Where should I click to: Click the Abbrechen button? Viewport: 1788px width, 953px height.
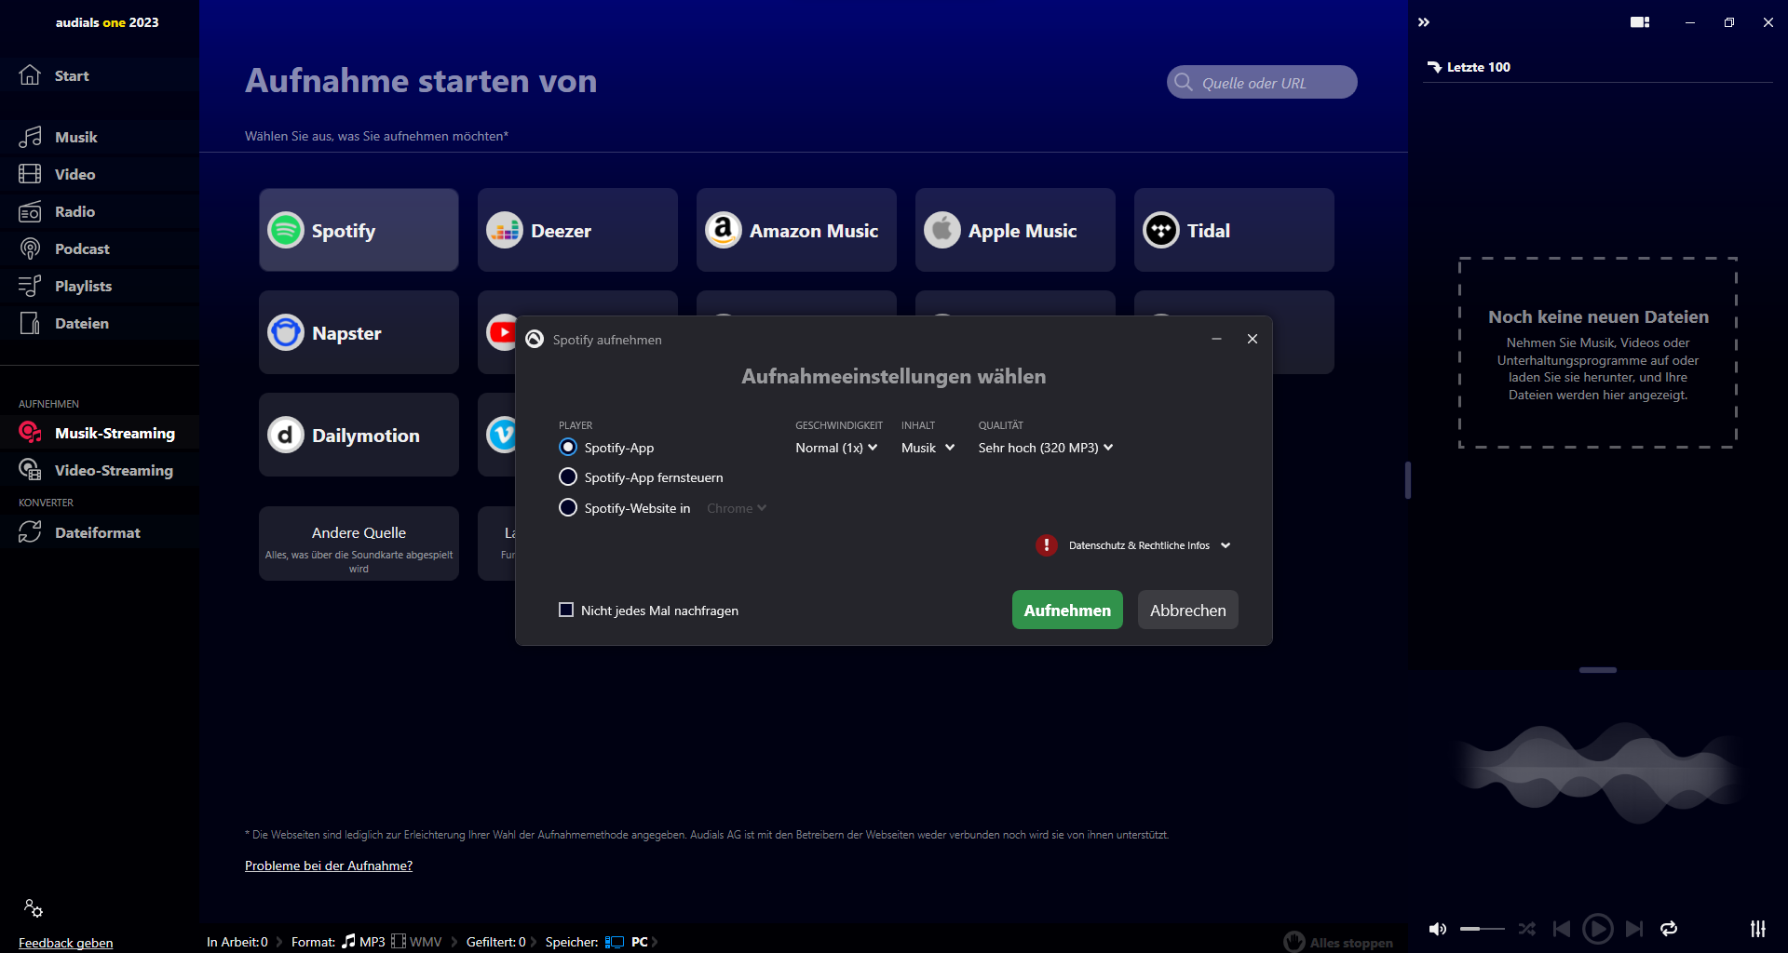[1188, 611]
